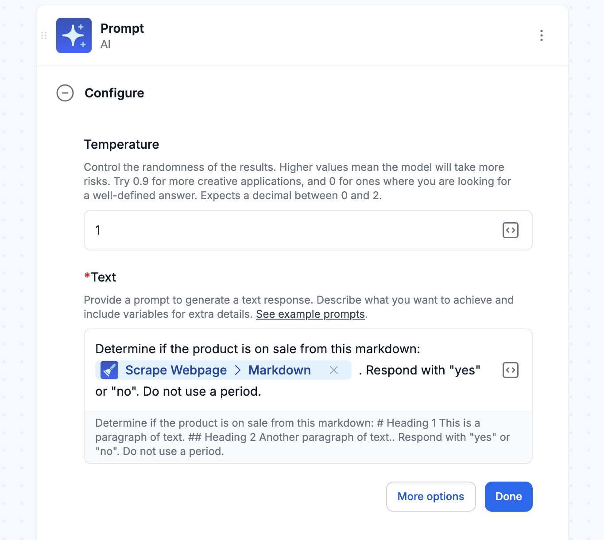This screenshot has width=604, height=540.
Task: Insert variable in Text field via code icon
Action: pyautogui.click(x=511, y=370)
